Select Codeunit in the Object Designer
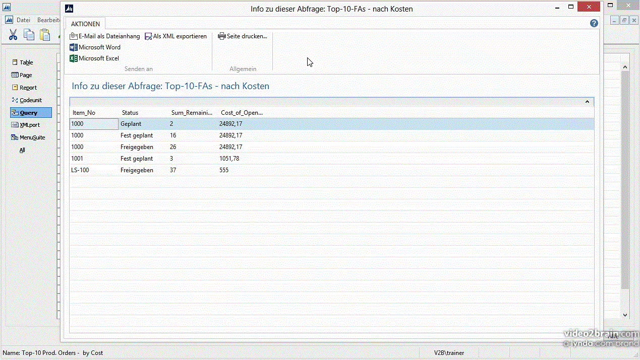640x360 pixels. (x=27, y=100)
